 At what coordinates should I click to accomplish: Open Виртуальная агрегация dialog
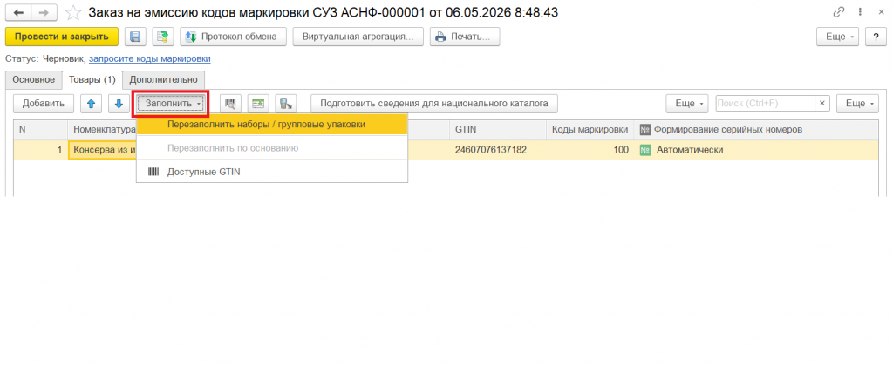pyautogui.click(x=358, y=37)
